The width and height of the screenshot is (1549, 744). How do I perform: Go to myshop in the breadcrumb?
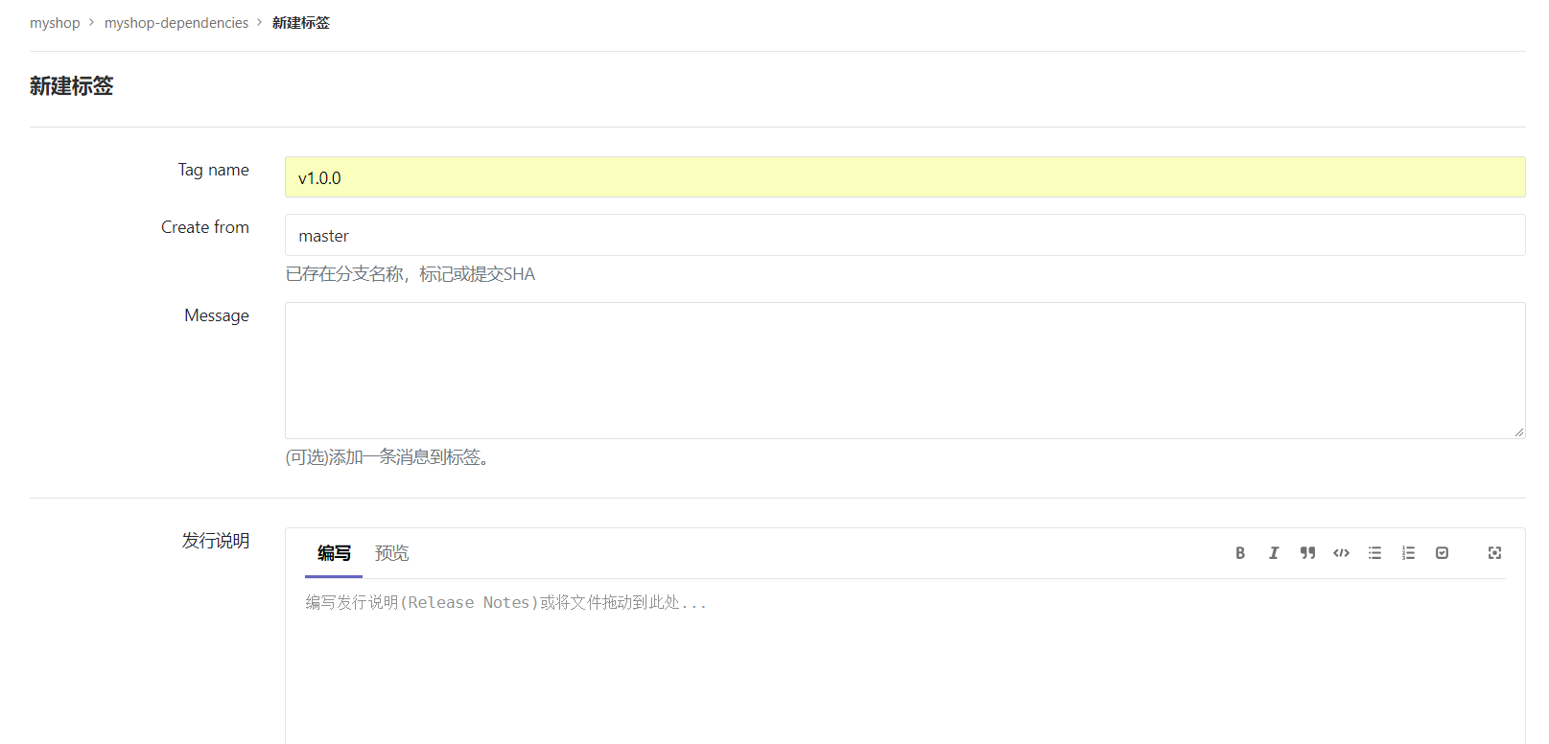tap(55, 23)
